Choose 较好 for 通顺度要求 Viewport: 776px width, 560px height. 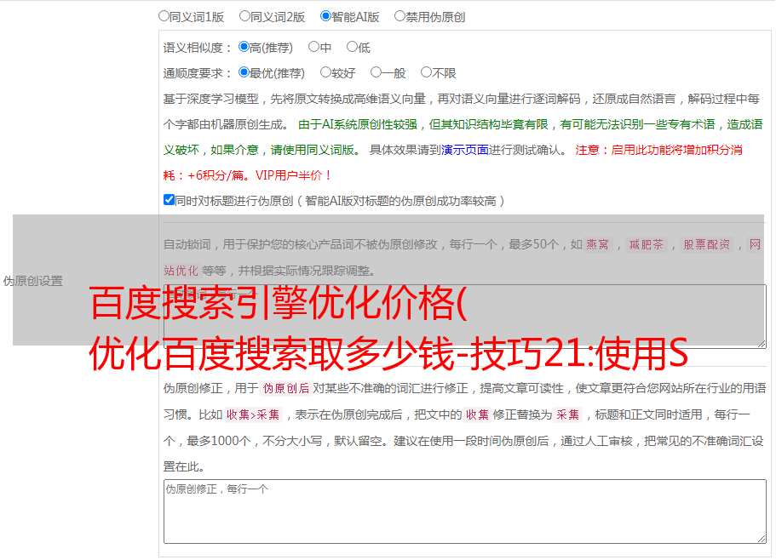click(x=325, y=73)
